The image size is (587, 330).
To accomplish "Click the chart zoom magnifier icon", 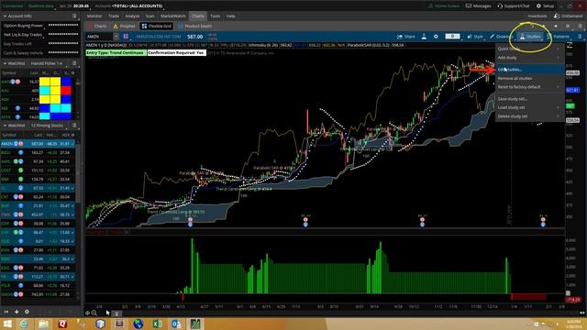I will click(94, 313).
